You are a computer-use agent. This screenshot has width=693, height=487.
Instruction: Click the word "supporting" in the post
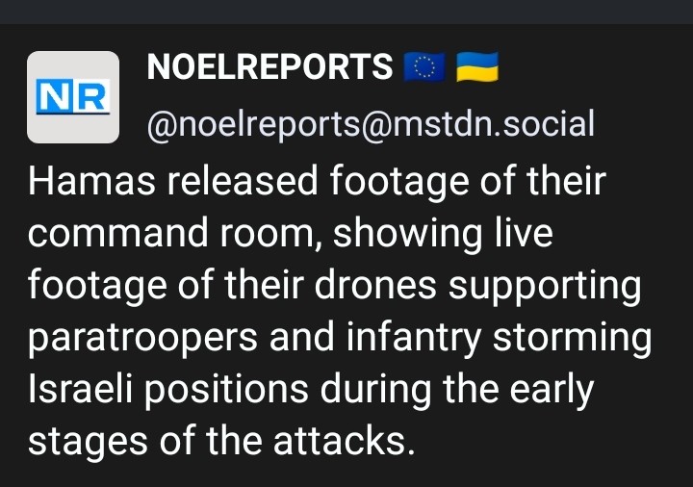click(559, 287)
